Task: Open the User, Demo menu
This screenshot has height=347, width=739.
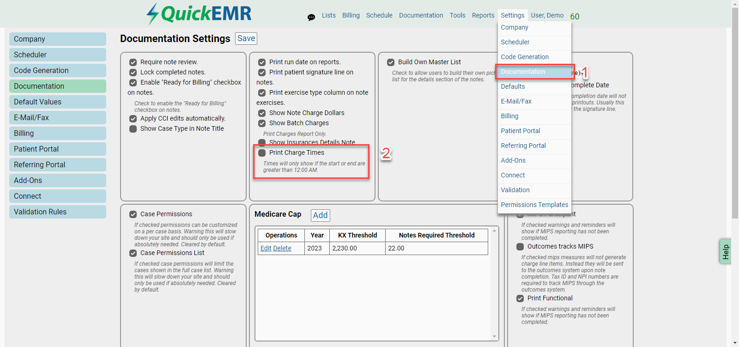Action: click(x=547, y=15)
